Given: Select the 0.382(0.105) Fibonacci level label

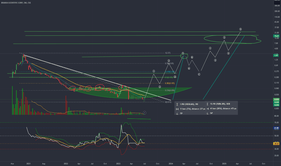Looking at the screenshot, I should click(x=170, y=83).
